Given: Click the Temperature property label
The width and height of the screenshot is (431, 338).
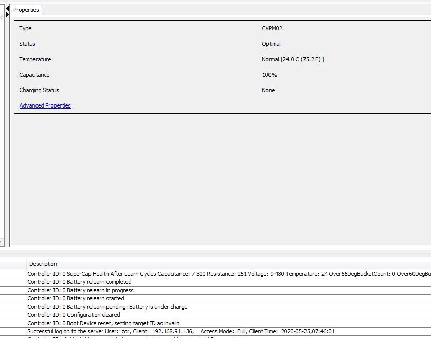Looking at the screenshot, I should (35, 59).
